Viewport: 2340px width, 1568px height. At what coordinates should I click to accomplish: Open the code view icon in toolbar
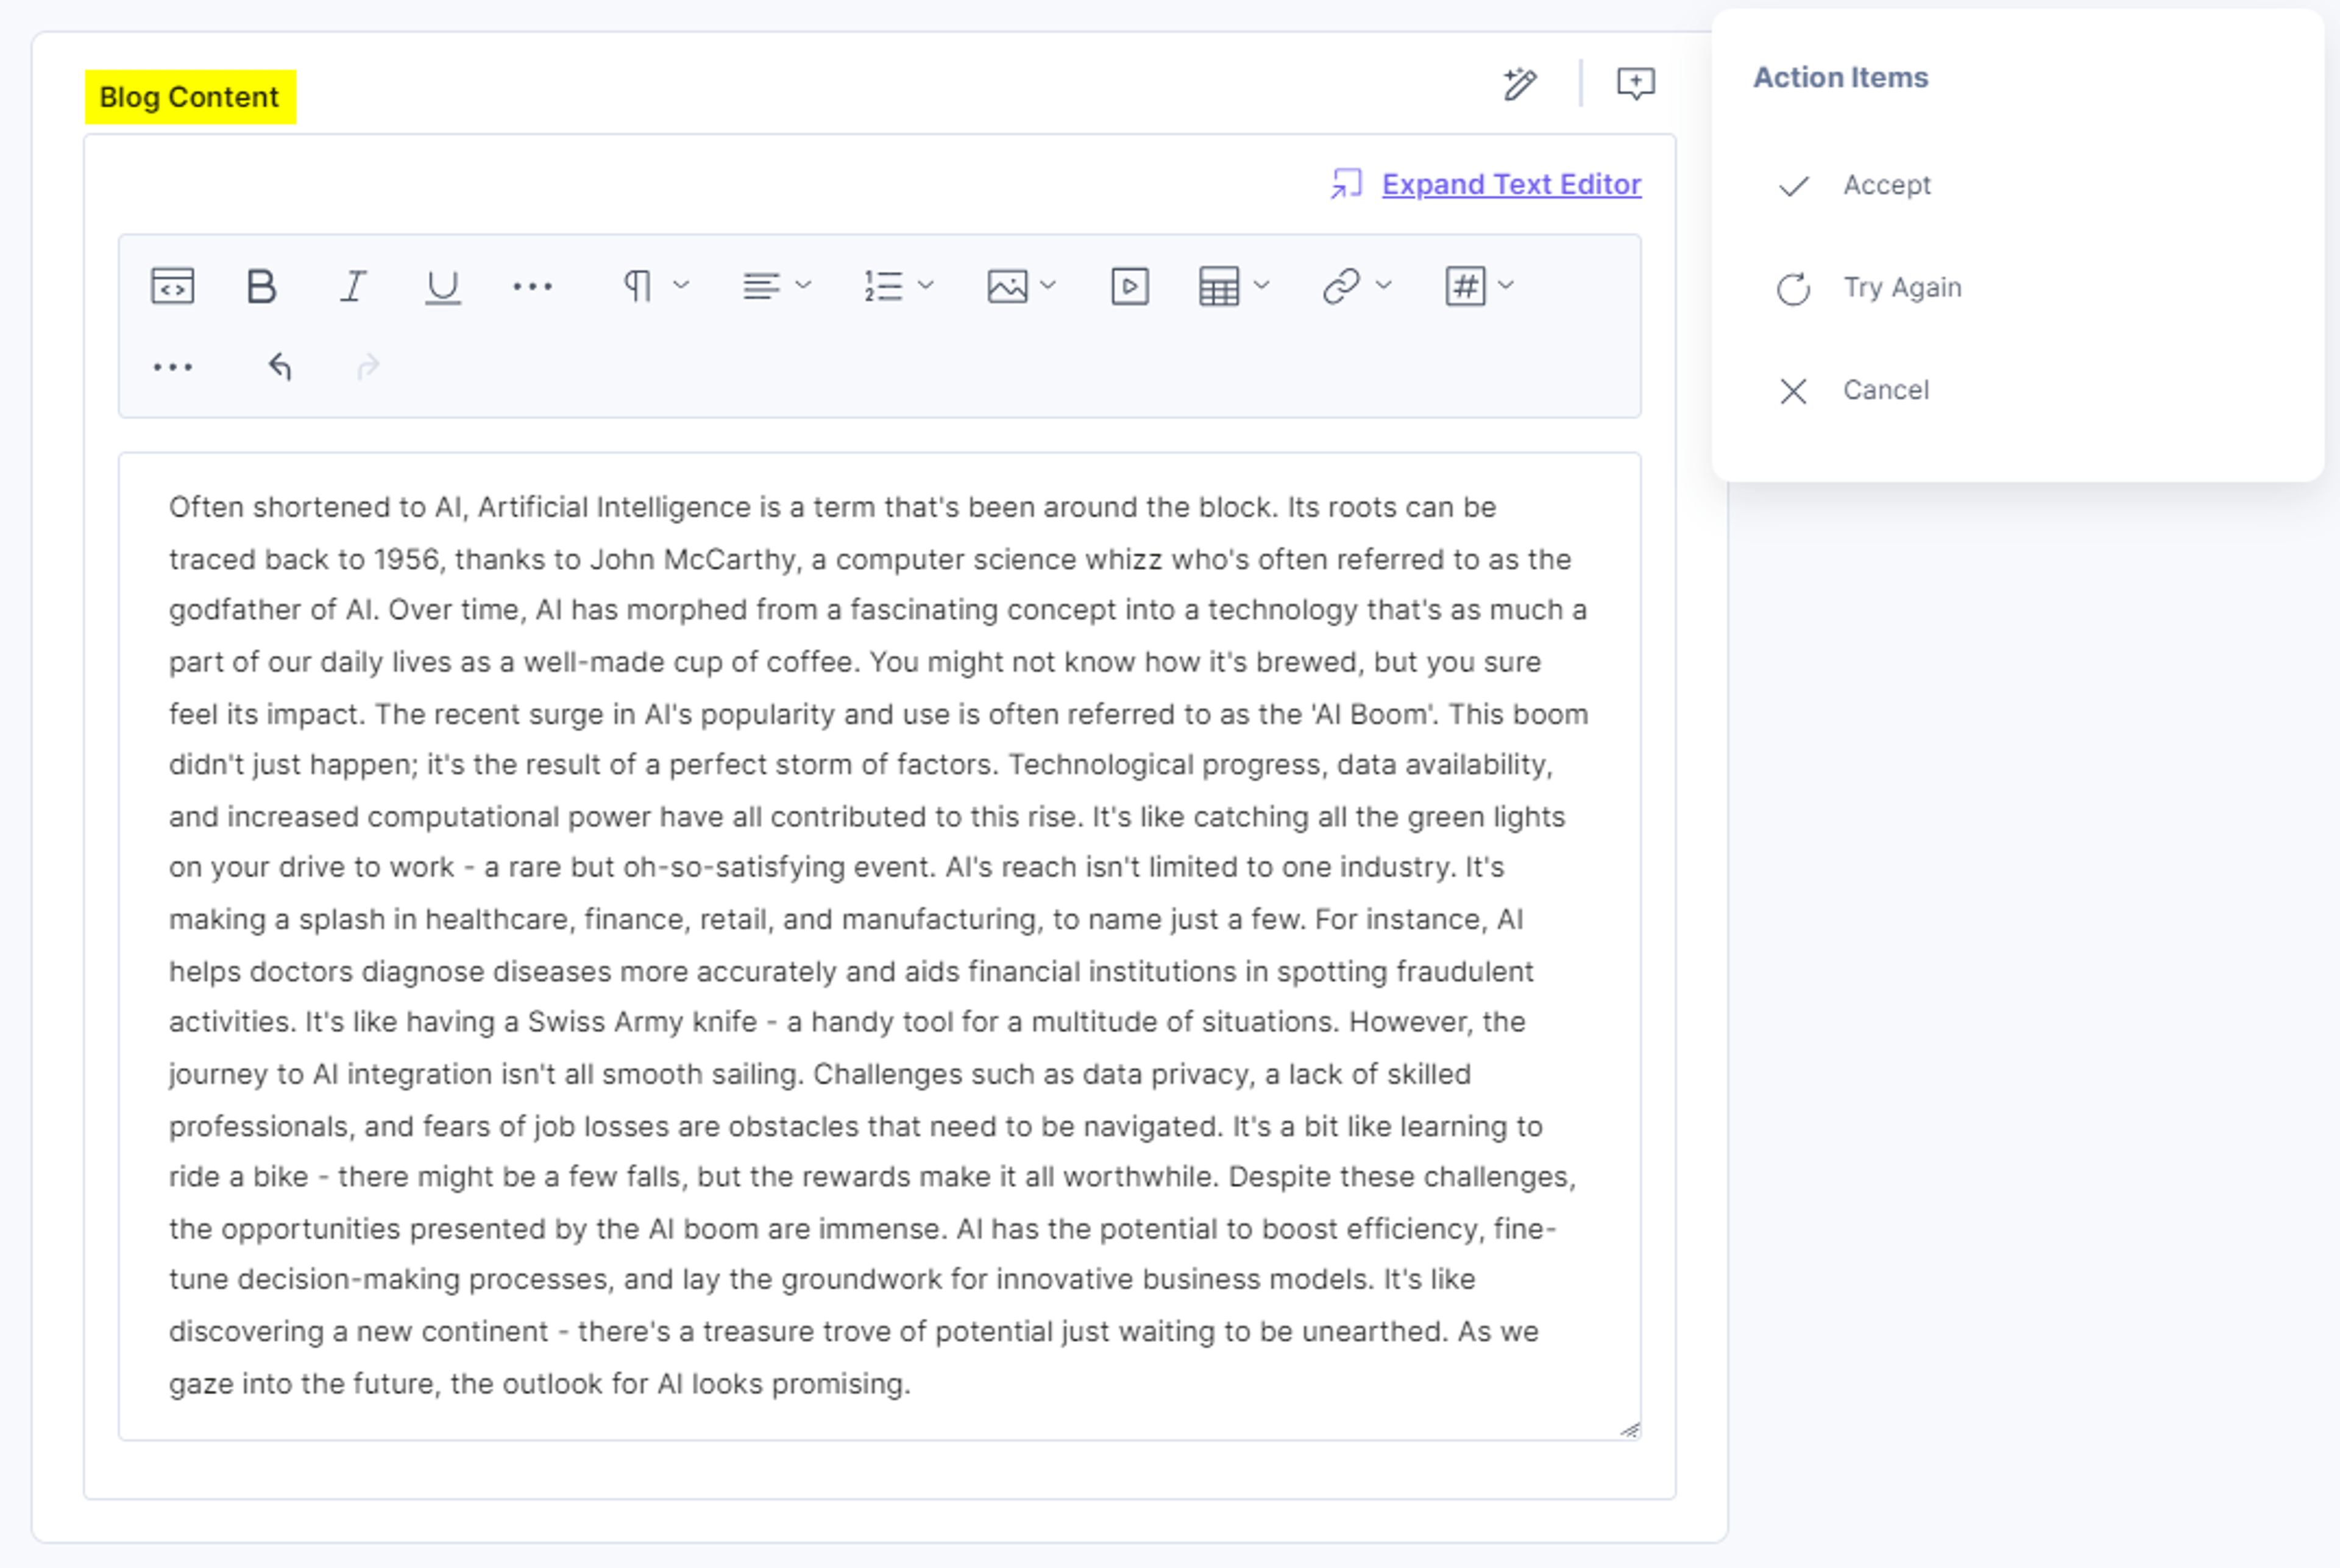(172, 286)
